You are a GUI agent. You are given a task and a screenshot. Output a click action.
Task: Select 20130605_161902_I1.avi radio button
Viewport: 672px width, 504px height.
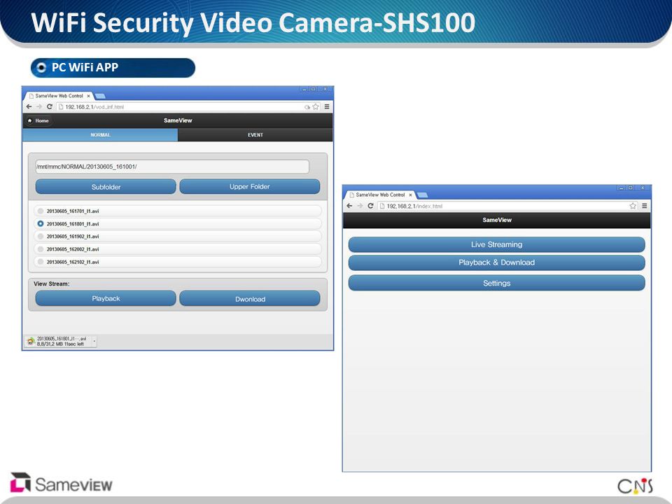[41, 236]
